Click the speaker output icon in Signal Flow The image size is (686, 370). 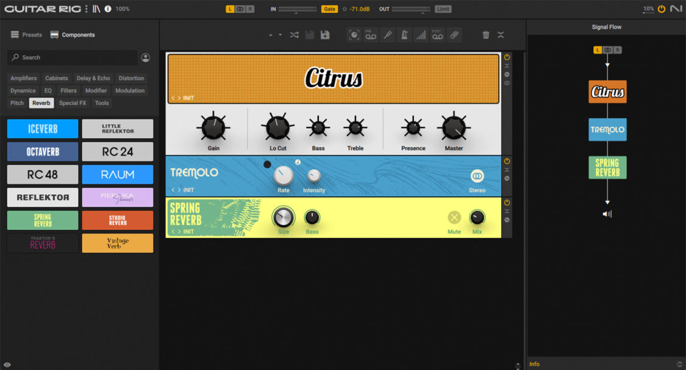[x=607, y=214]
